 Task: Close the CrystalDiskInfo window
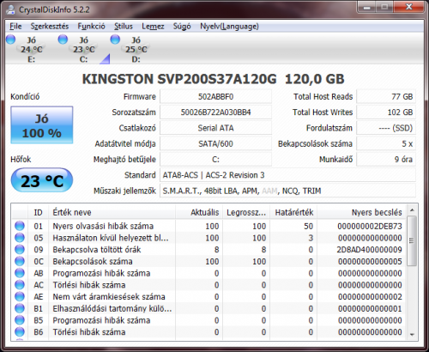[408, 7]
